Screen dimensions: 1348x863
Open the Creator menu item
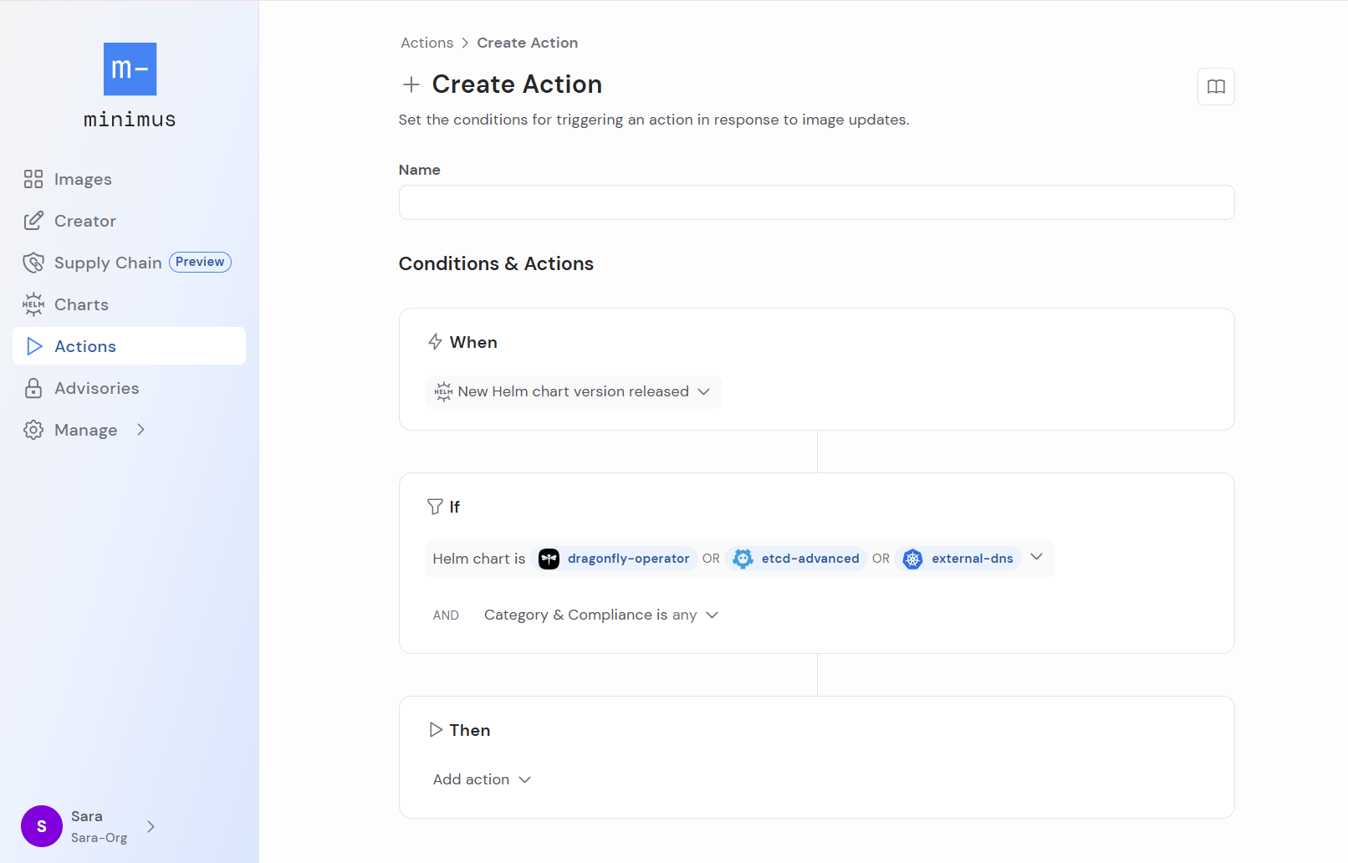click(x=129, y=221)
